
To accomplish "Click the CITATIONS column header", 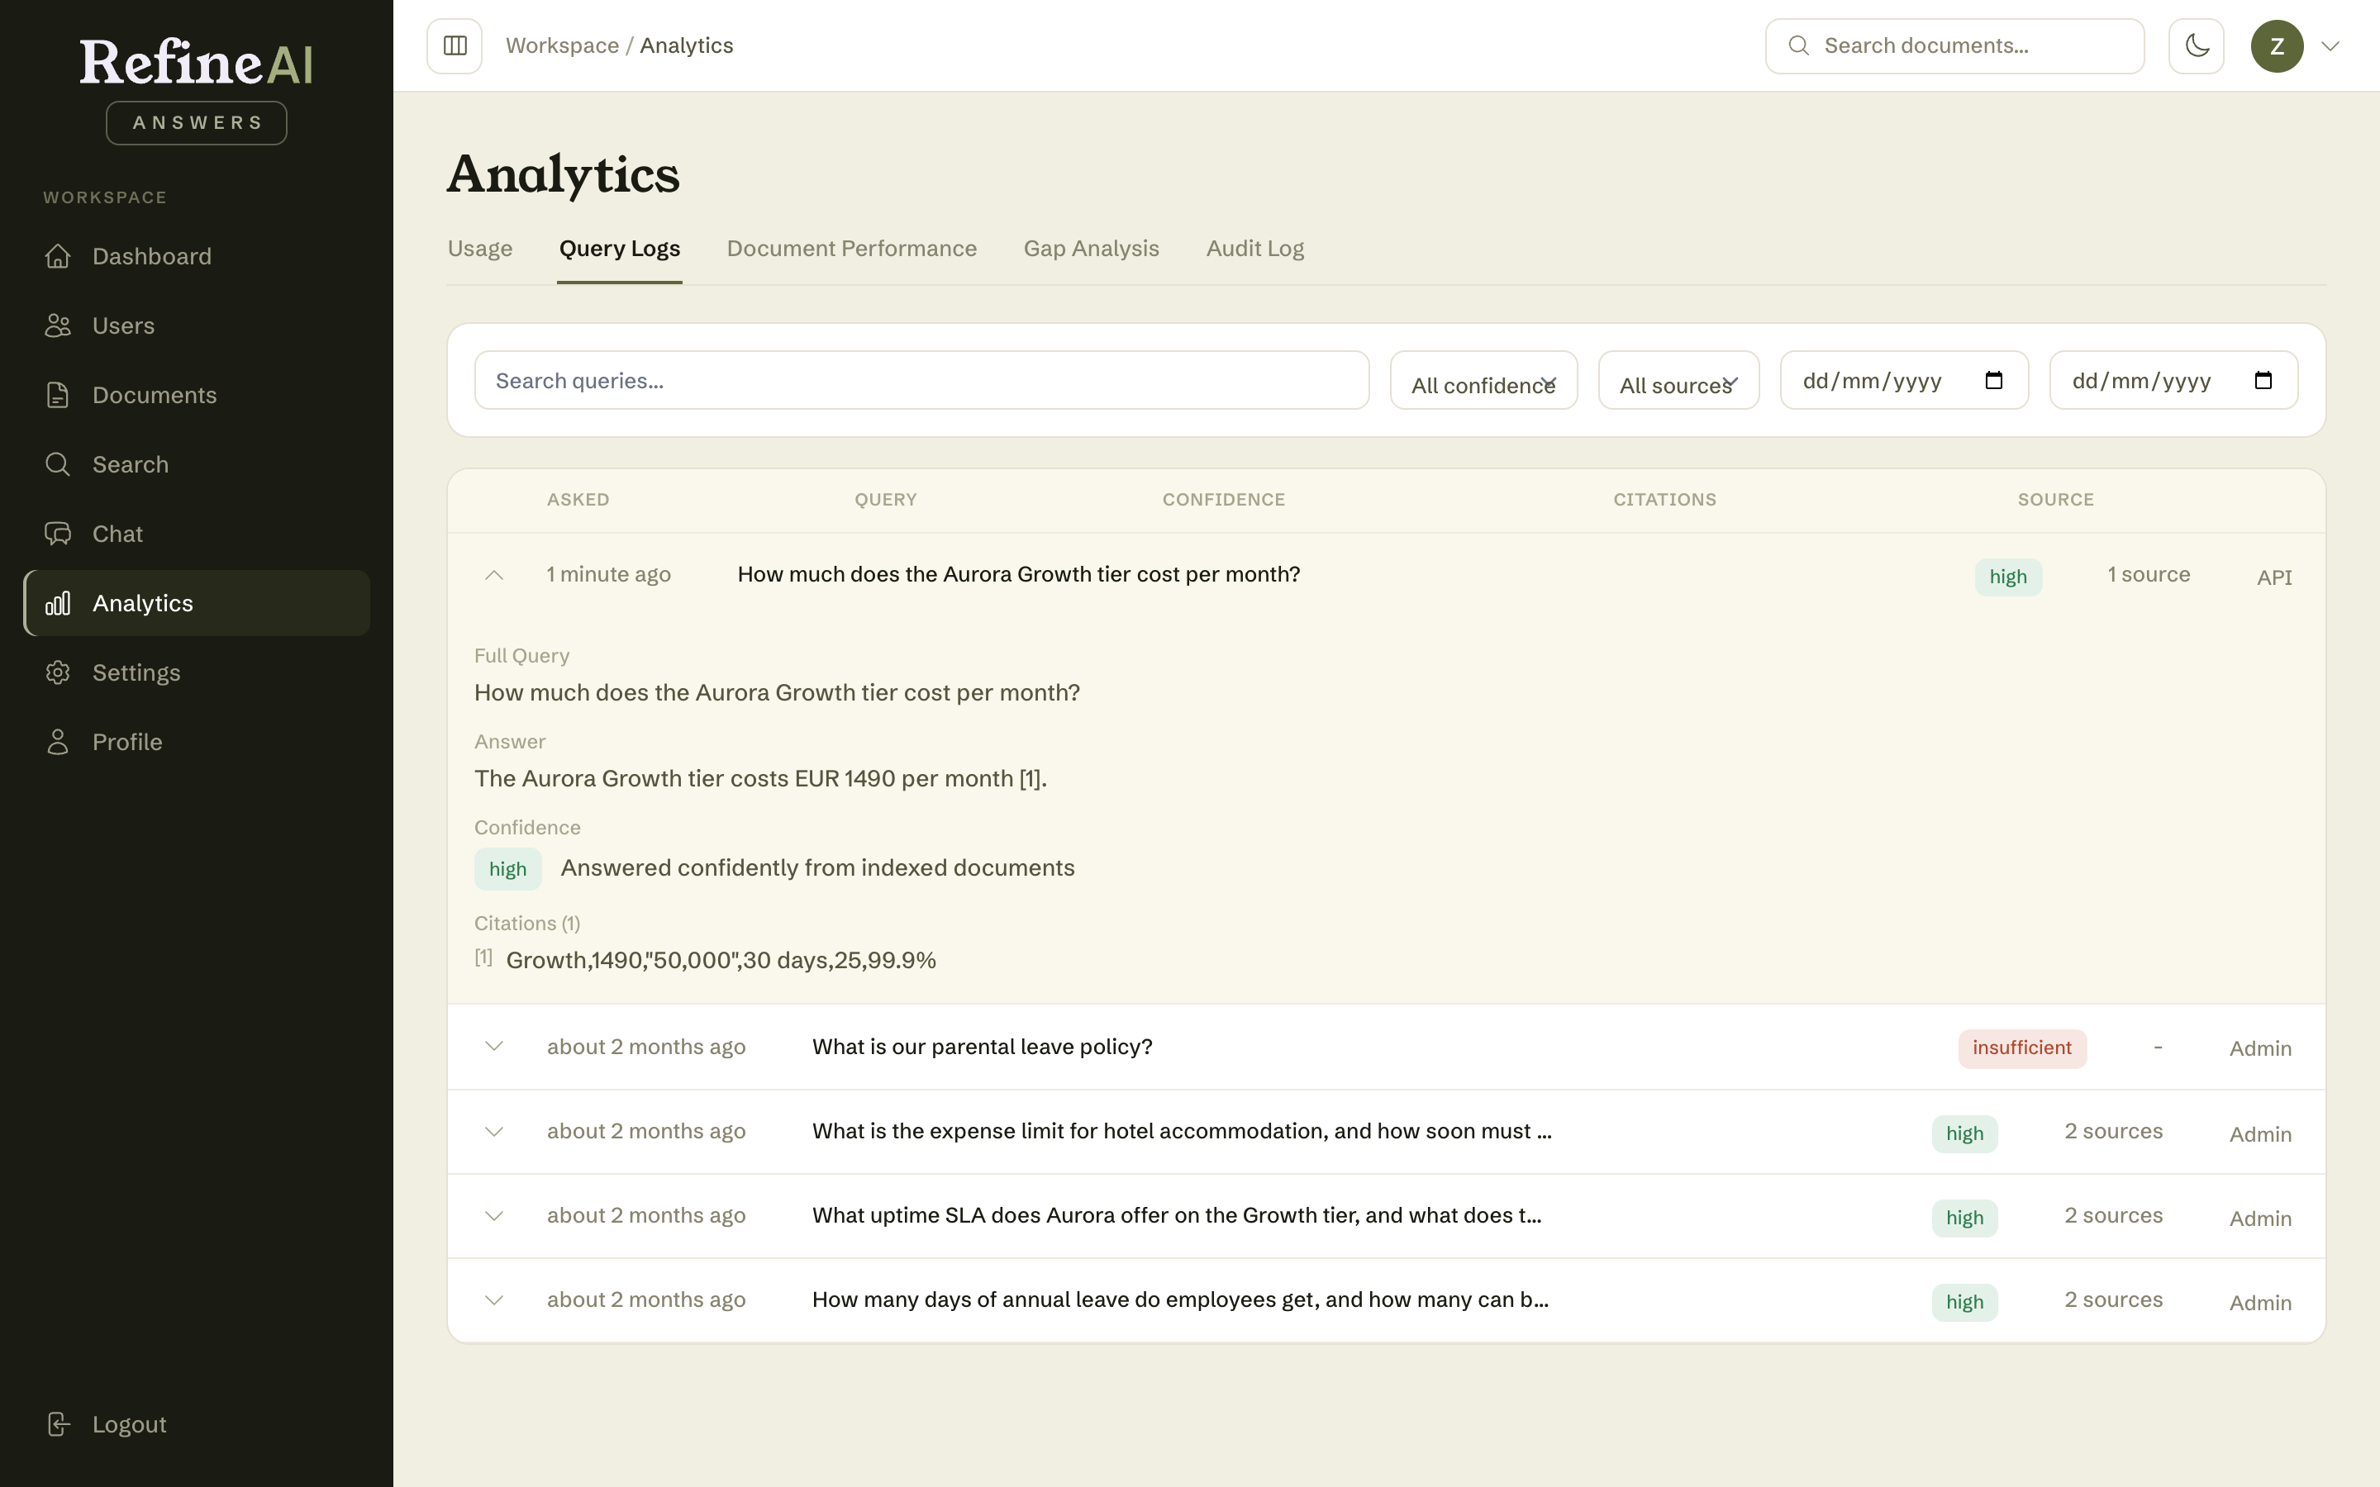I will coord(1664,500).
